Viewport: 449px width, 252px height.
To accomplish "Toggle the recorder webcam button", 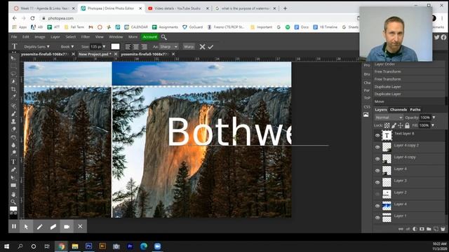I will [x=67, y=227].
